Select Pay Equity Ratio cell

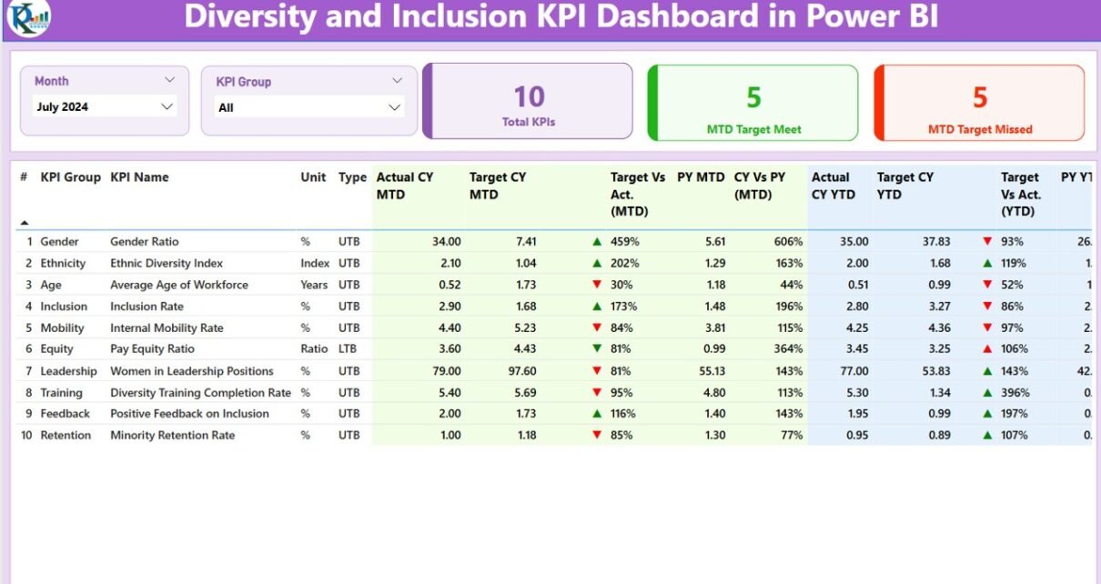152,348
